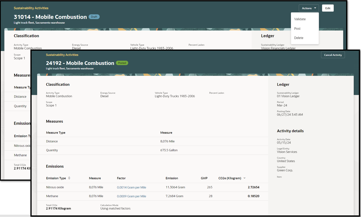Open Sustainability Activities breadcrumb in the 24192 window
The height and width of the screenshot is (217, 361).
[62, 55]
